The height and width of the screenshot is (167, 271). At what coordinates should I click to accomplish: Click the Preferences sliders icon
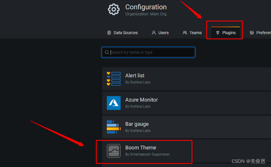(x=252, y=33)
